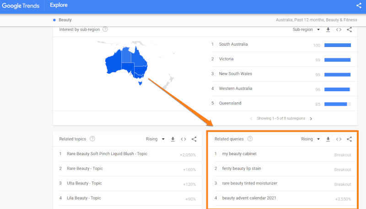Share the Related queries widget
366x209 pixels.
point(349,139)
